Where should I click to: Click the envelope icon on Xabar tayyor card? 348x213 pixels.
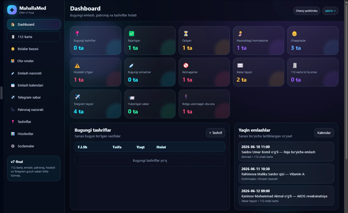[240, 65]
